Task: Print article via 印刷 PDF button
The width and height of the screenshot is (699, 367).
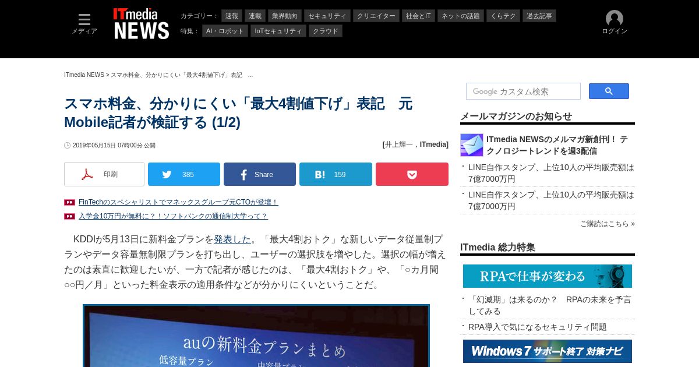Action: (104, 174)
